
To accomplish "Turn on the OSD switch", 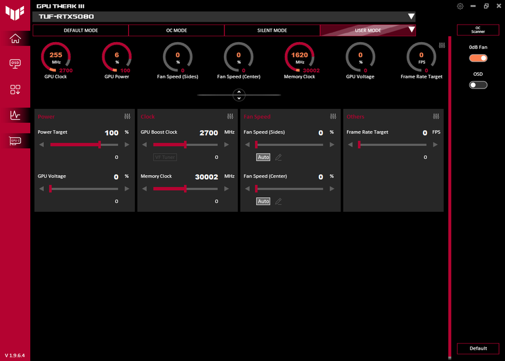I will click(x=478, y=85).
